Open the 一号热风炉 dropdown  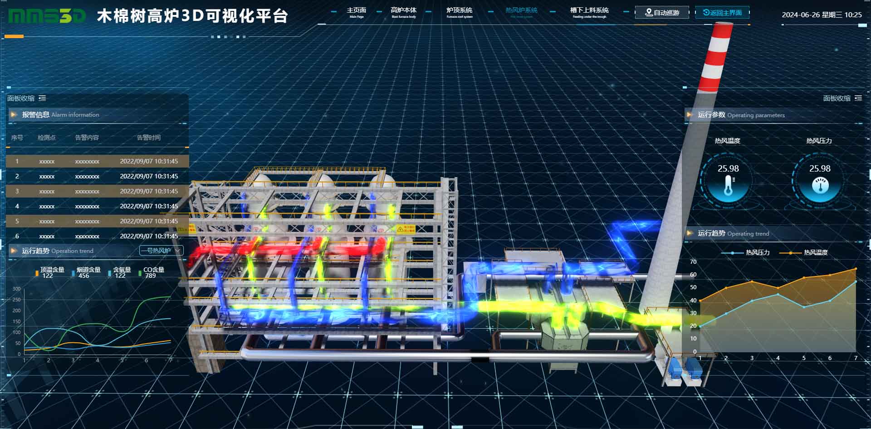[161, 251]
